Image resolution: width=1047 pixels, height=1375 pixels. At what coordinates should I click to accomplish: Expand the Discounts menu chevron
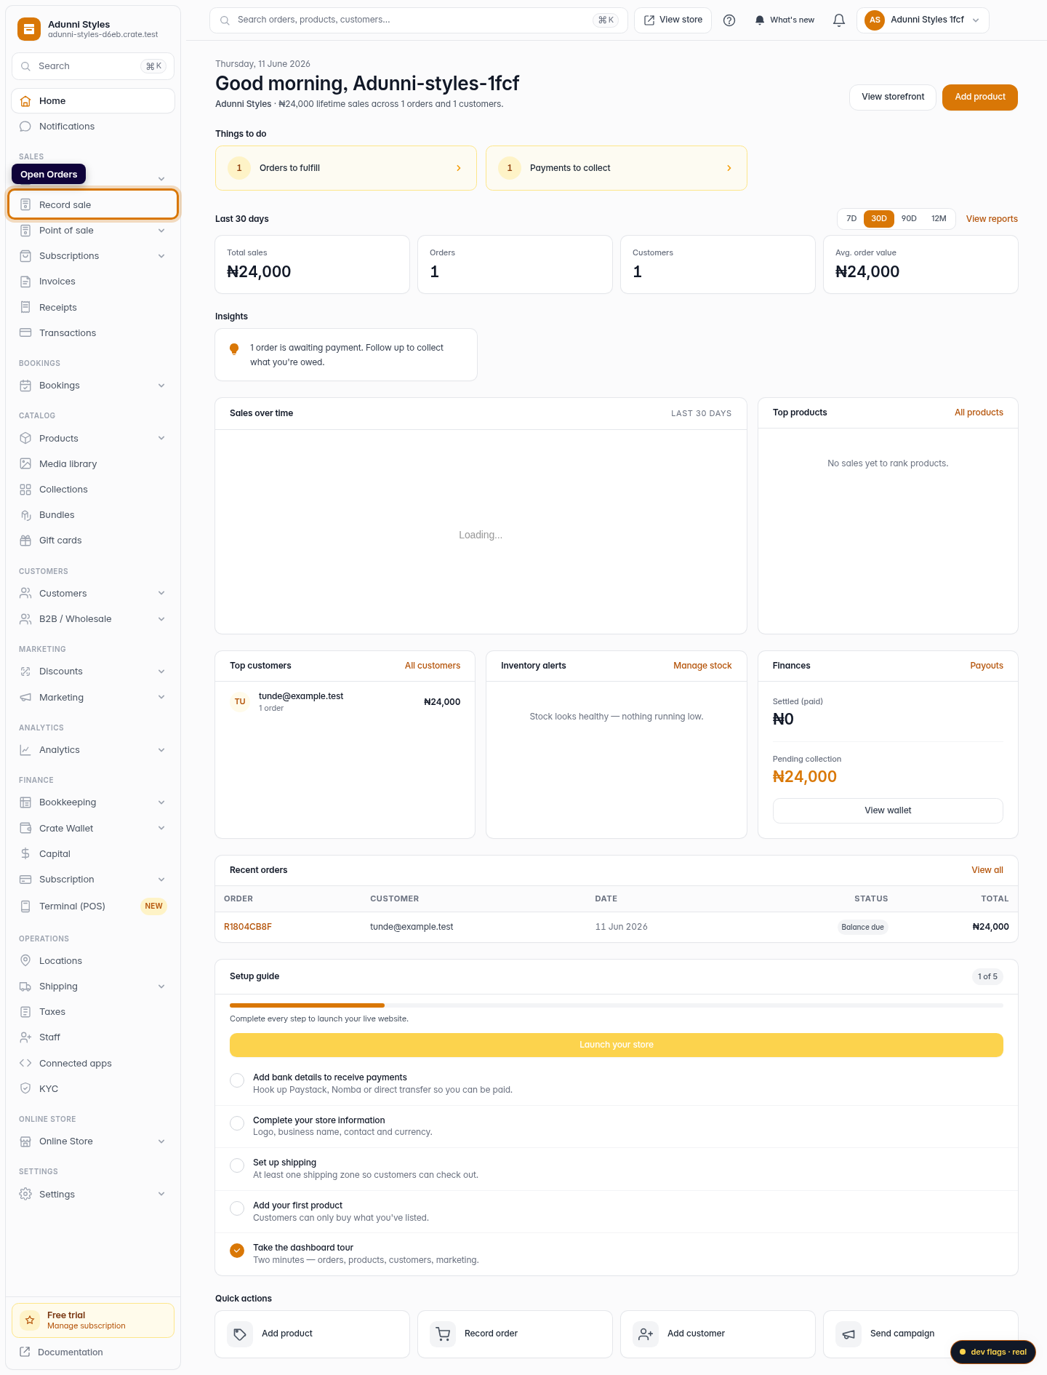coord(161,671)
